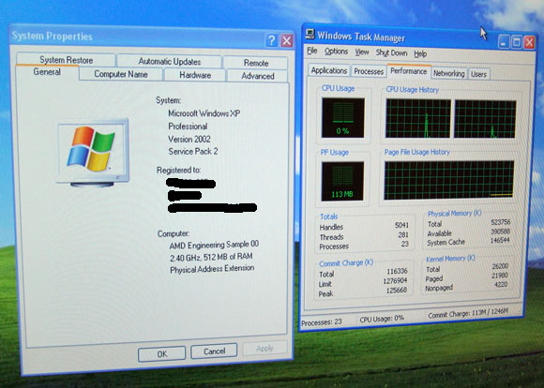
Task: Open the Shut Down menu
Action: (391, 53)
